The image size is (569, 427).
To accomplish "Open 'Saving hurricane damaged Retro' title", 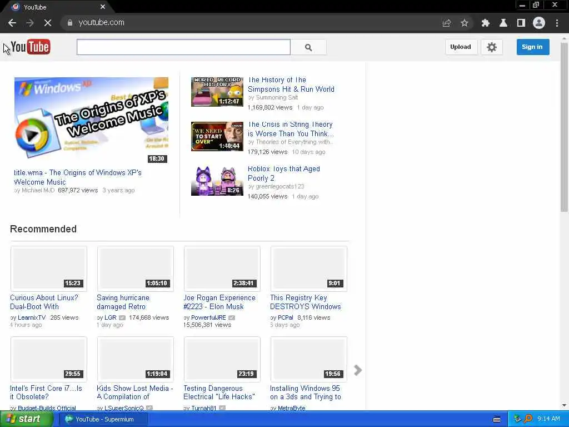I will (x=123, y=302).
